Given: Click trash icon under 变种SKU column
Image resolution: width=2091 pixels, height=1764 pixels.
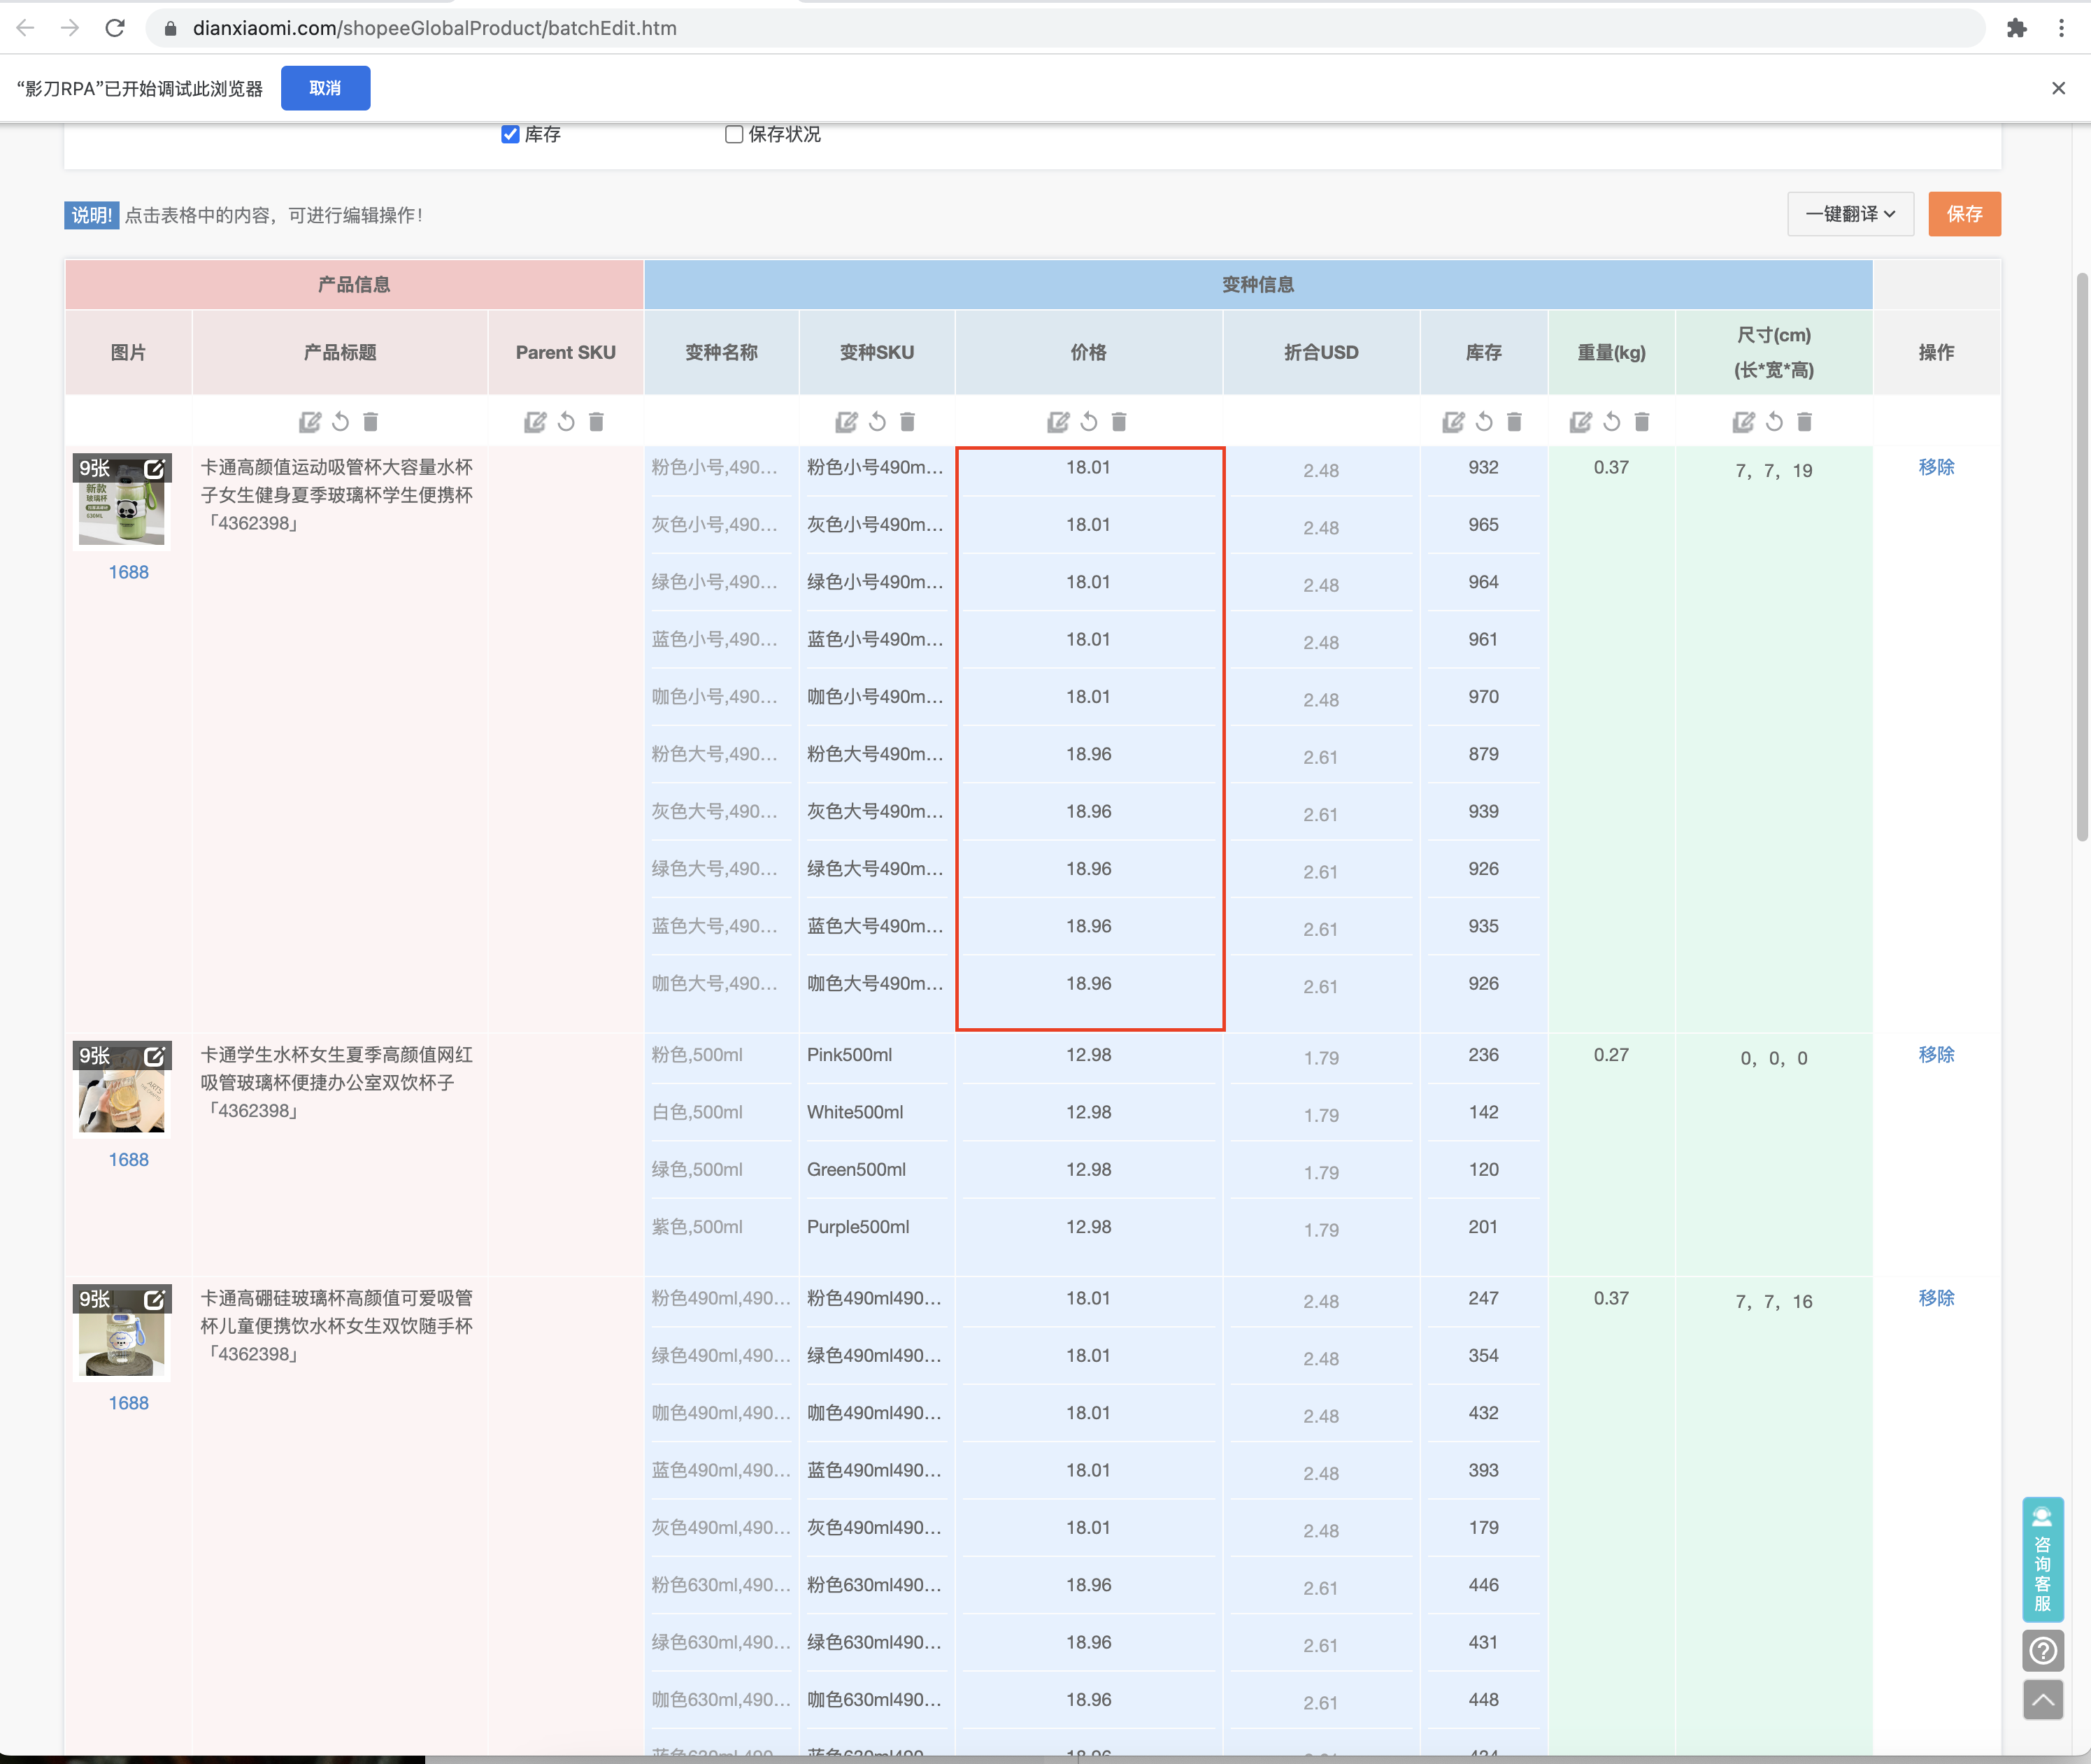Looking at the screenshot, I should point(907,422).
